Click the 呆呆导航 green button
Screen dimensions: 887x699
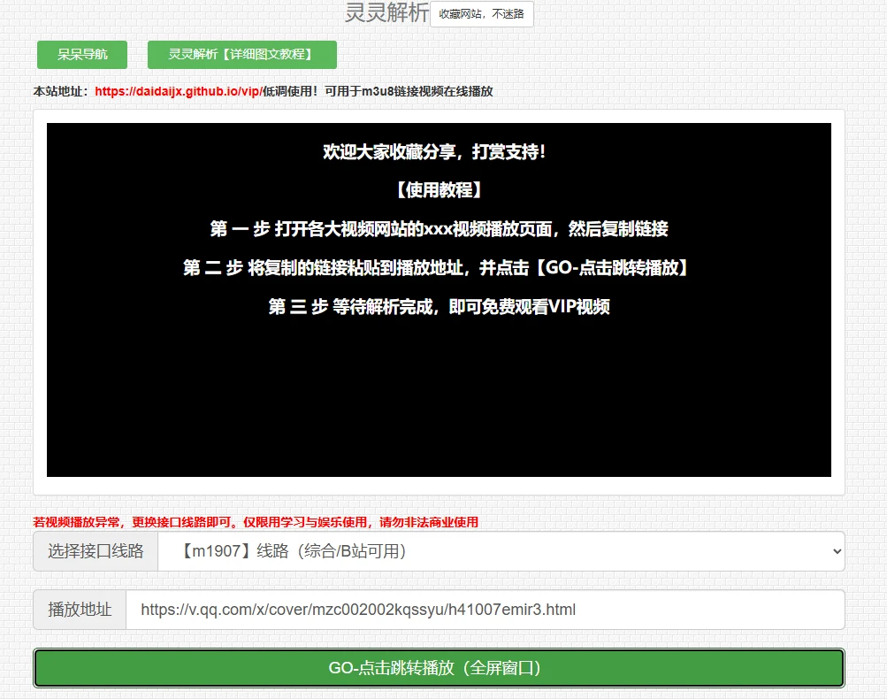82,55
